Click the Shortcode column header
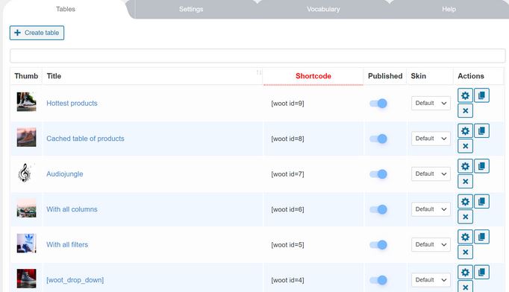This screenshot has height=292, width=509. coord(313,76)
